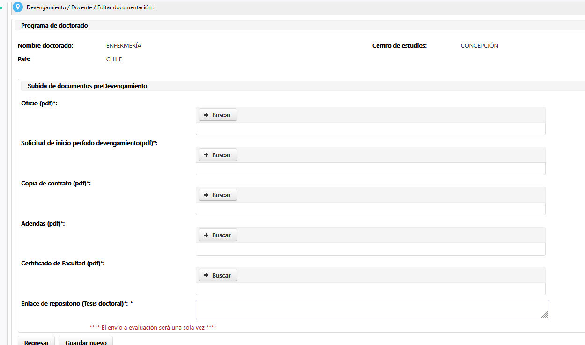Click the Programa de doctorado panel header
Viewport: 585px width, 345px height.
(x=54, y=26)
